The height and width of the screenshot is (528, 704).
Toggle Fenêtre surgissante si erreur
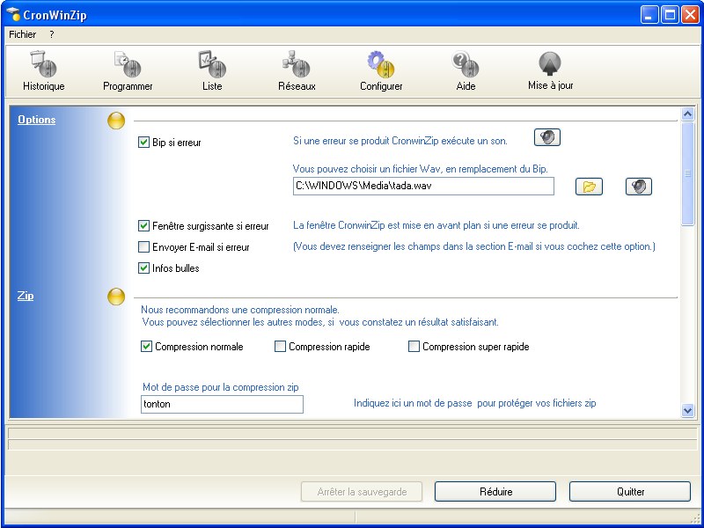coord(143,226)
